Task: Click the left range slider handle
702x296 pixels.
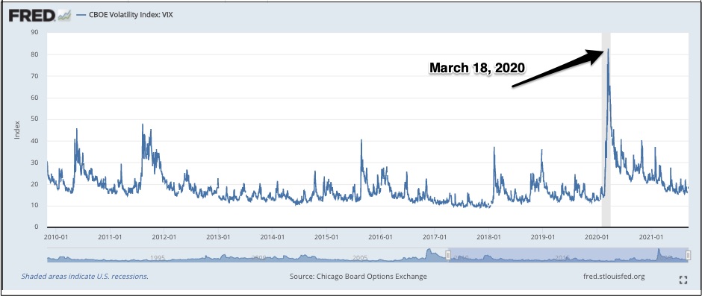Action: tap(447, 255)
